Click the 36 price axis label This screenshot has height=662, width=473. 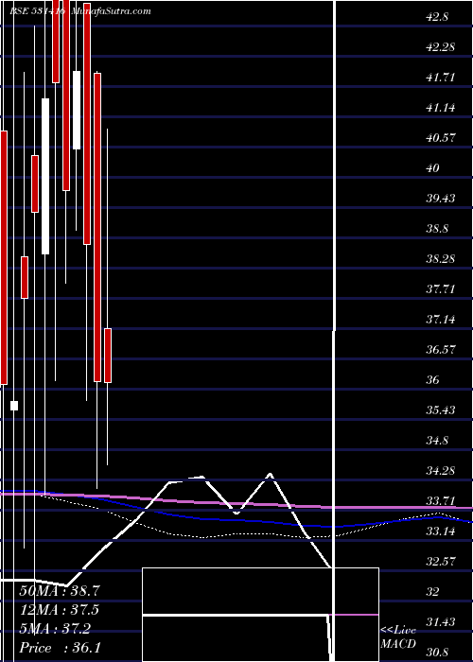click(x=433, y=379)
